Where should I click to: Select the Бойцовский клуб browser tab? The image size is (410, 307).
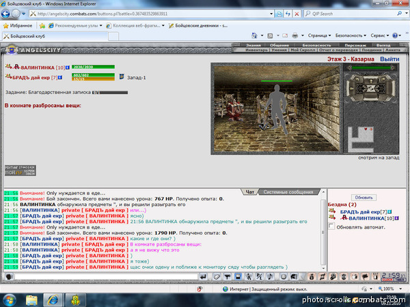55,36
